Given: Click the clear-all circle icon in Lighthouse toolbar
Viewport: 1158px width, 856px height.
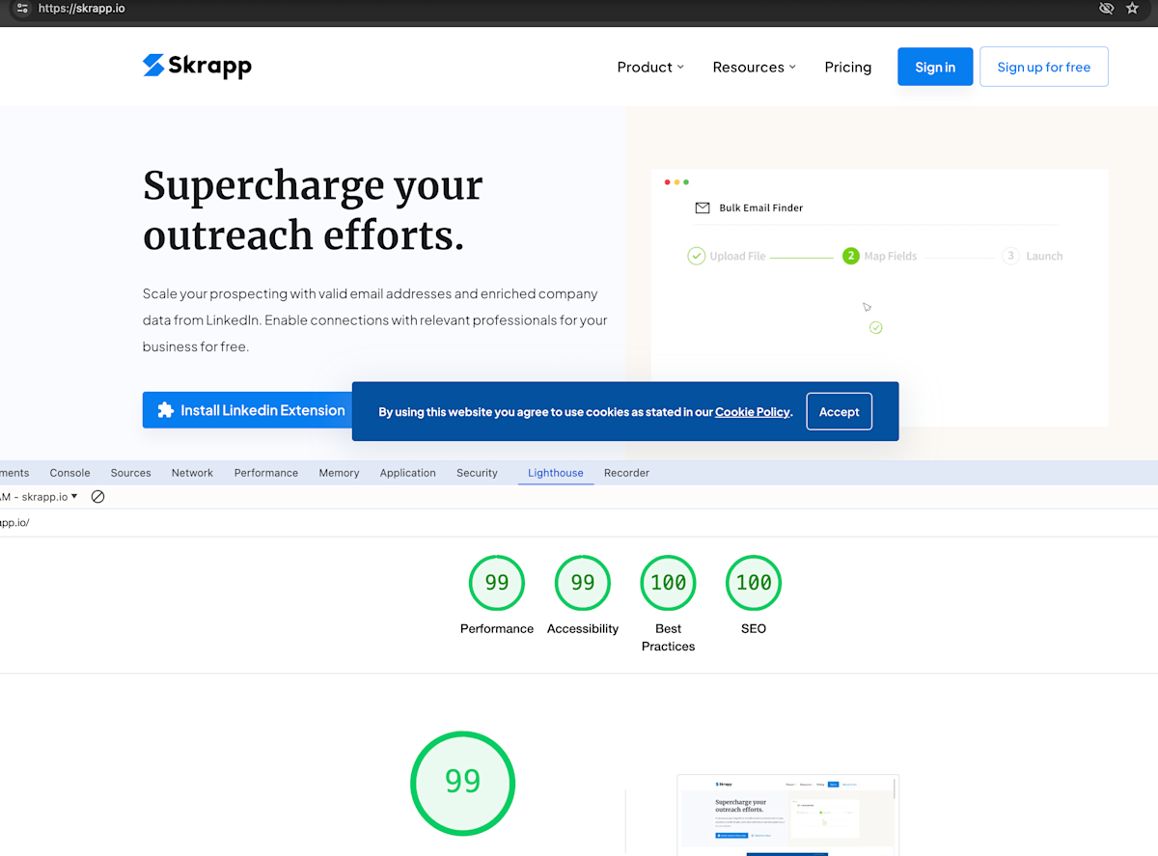Looking at the screenshot, I should click(97, 496).
